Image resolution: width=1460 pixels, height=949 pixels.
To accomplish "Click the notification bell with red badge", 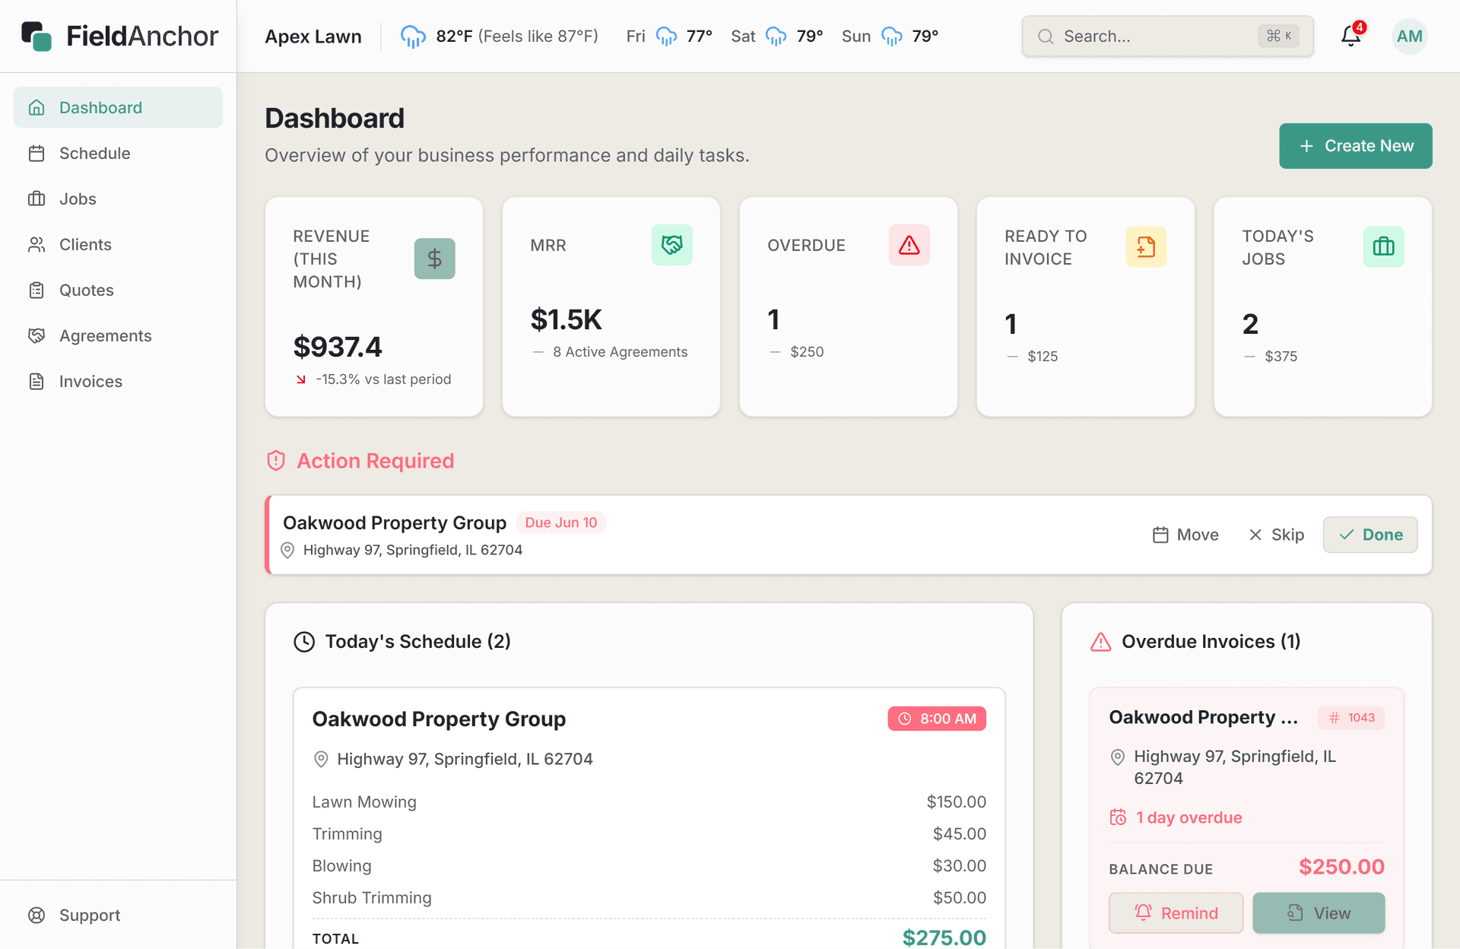I will 1350,36.
